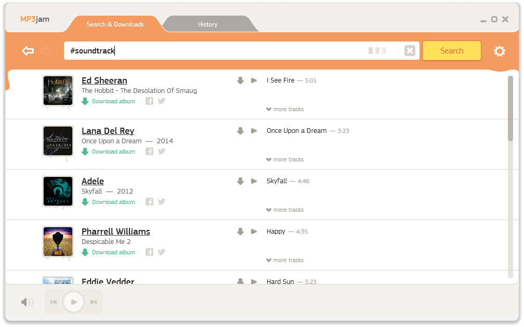
Task: Switch to the Search & Downloads tab
Action: 115,24
